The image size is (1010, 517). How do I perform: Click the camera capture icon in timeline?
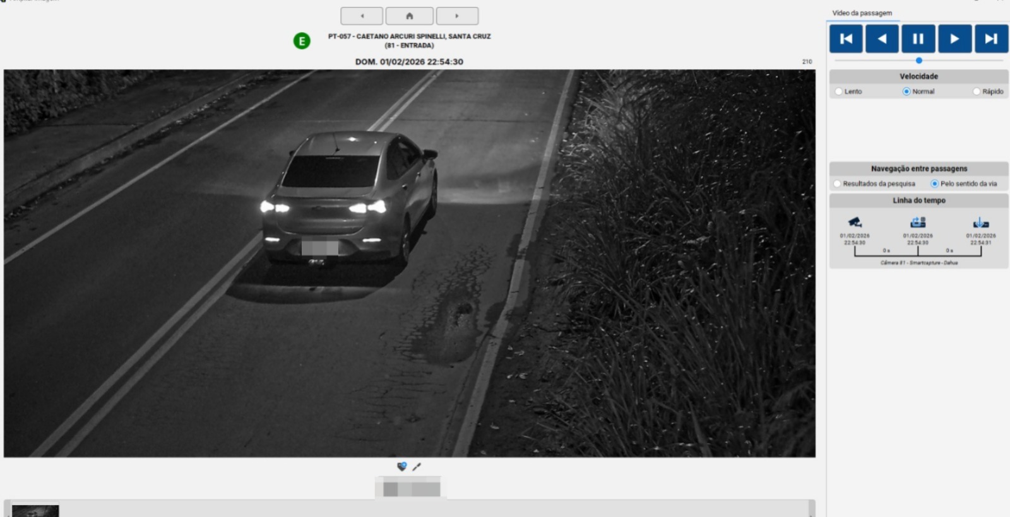coord(855,222)
